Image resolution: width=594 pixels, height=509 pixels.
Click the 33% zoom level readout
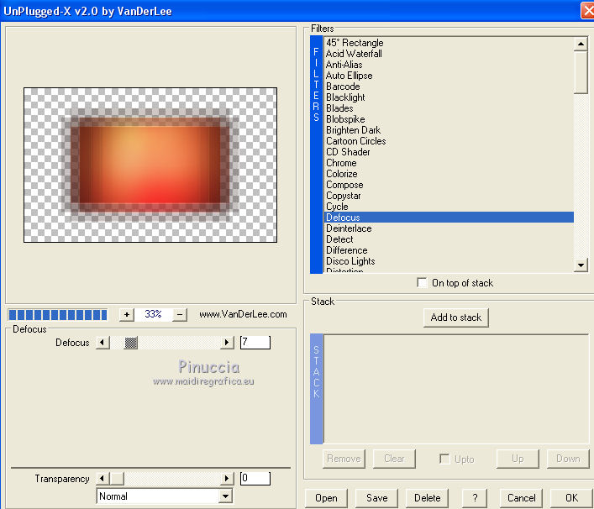point(153,314)
